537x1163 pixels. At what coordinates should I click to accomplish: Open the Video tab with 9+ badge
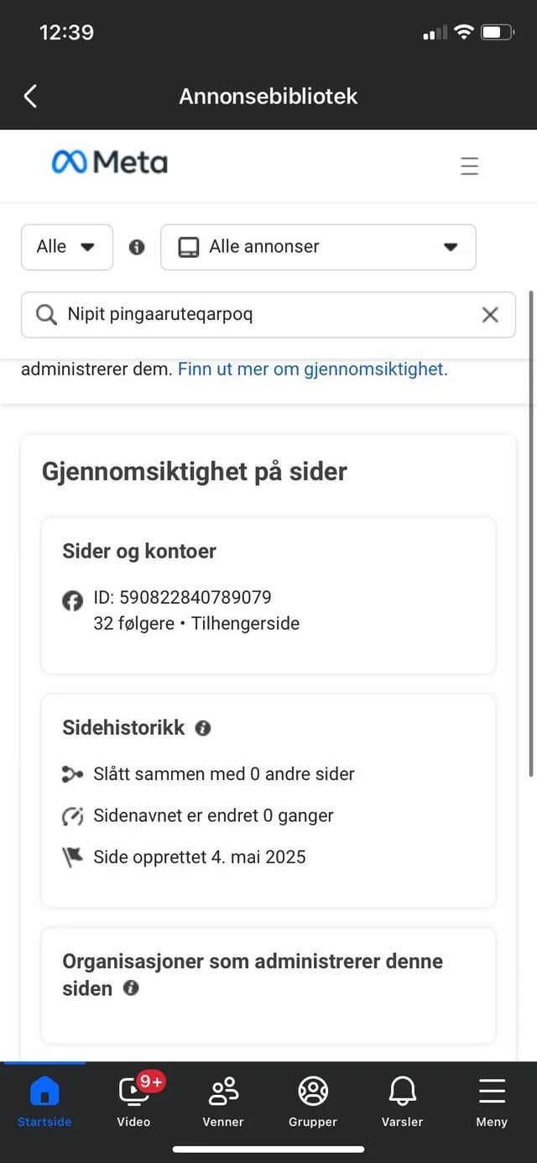point(134,1100)
